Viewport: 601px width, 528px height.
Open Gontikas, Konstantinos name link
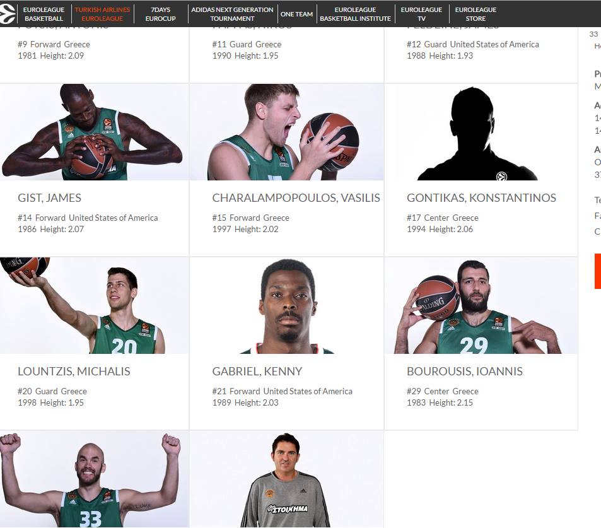coord(481,198)
